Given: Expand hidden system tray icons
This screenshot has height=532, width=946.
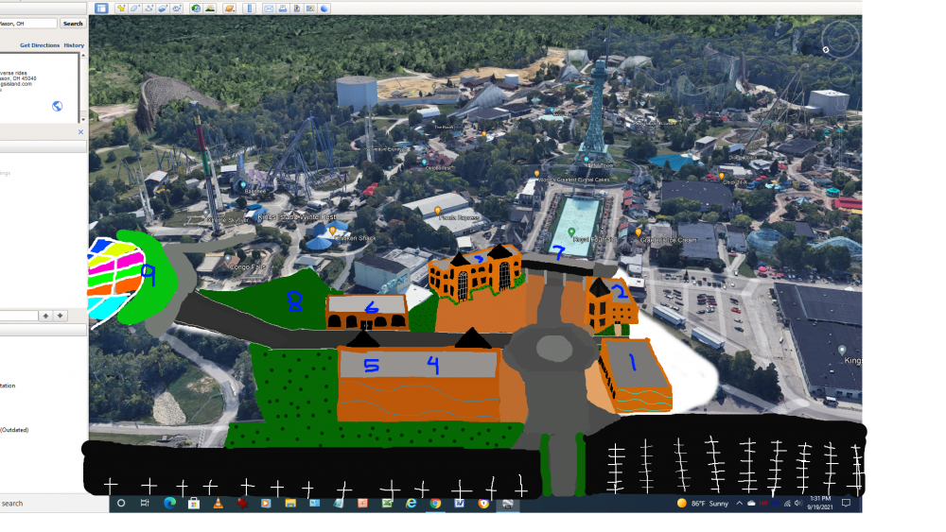Looking at the screenshot, I should [738, 504].
